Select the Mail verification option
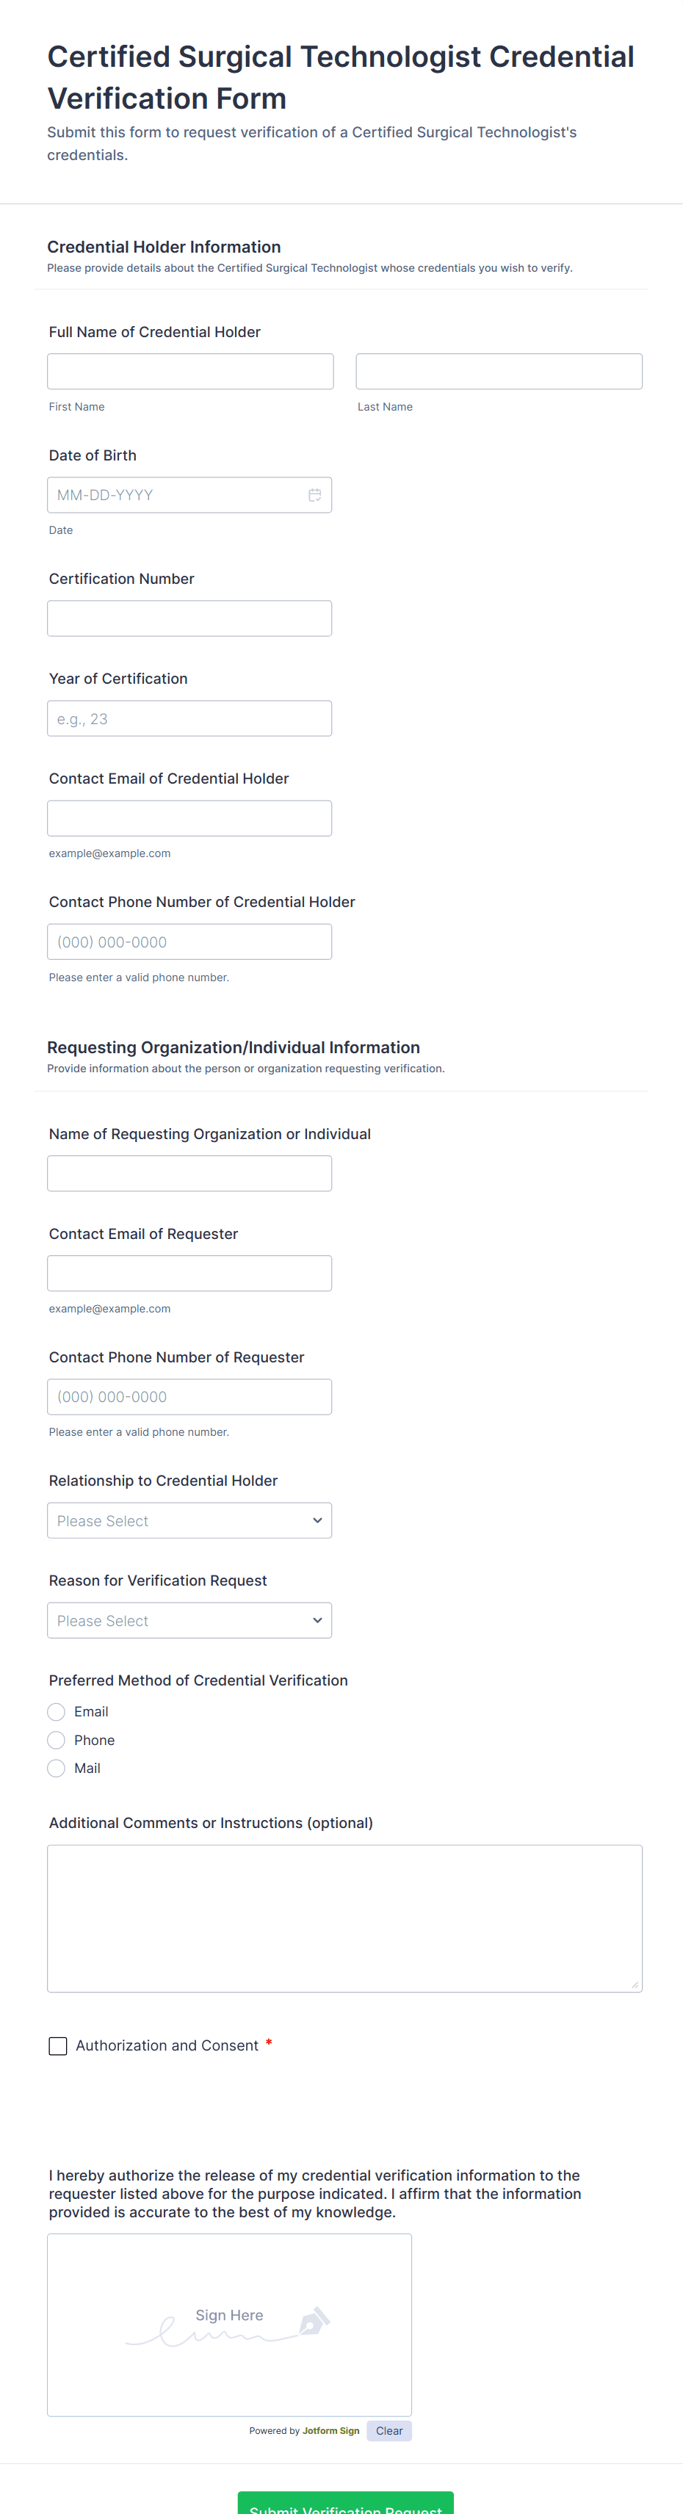This screenshot has width=683, height=2514. pos(57,1769)
